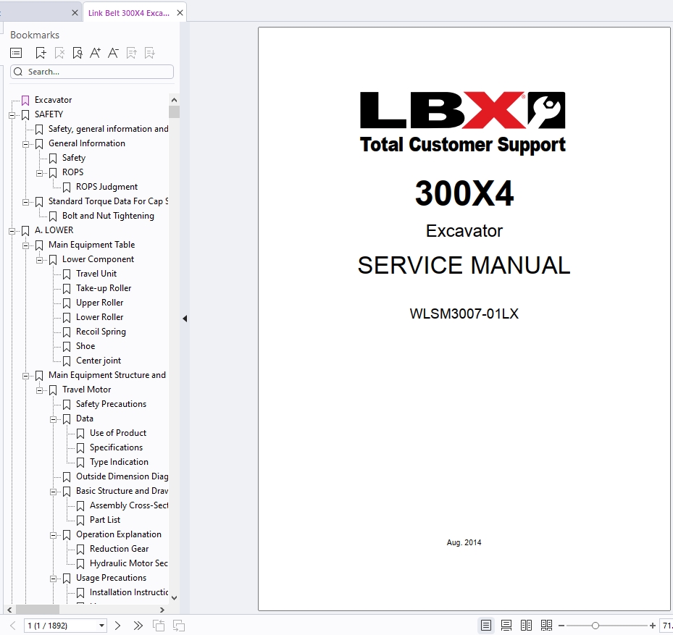Open the Type Indication bookmark
The height and width of the screenshot is (635, 673).
(119, 462)
